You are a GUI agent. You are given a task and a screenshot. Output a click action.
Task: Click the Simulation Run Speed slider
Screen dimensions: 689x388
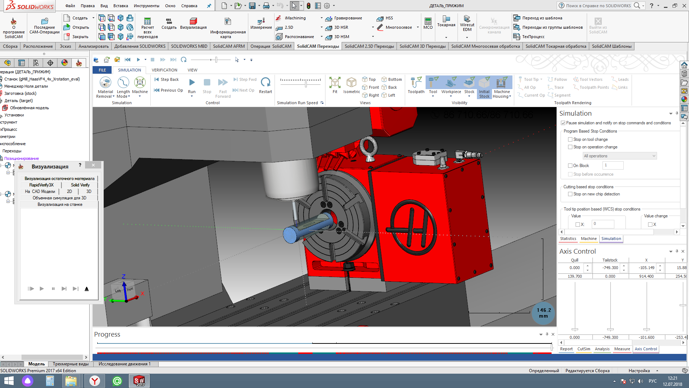click(x=306, y=84)
